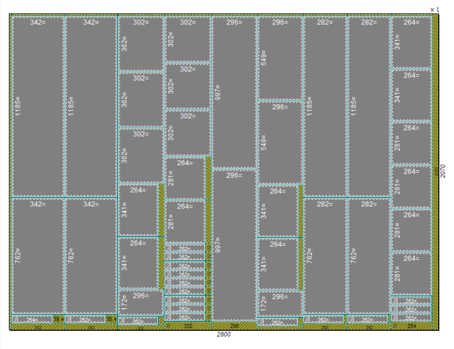Click the top 264×341 panel in last column
This screenshot has height=349, width=454.
(x=411, y=42)
